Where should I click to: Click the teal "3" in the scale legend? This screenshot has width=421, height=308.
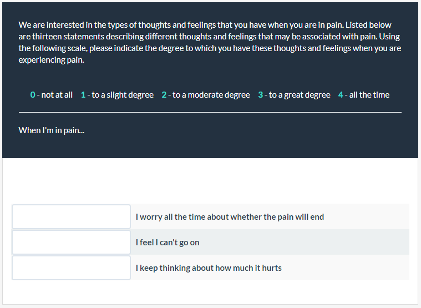261,95
